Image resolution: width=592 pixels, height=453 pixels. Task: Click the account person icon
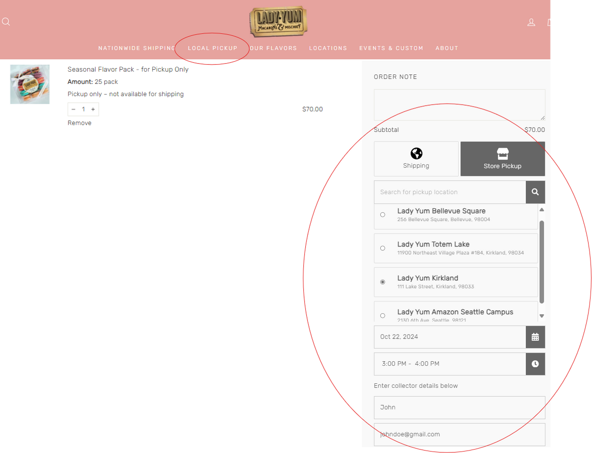pos(531,22)
